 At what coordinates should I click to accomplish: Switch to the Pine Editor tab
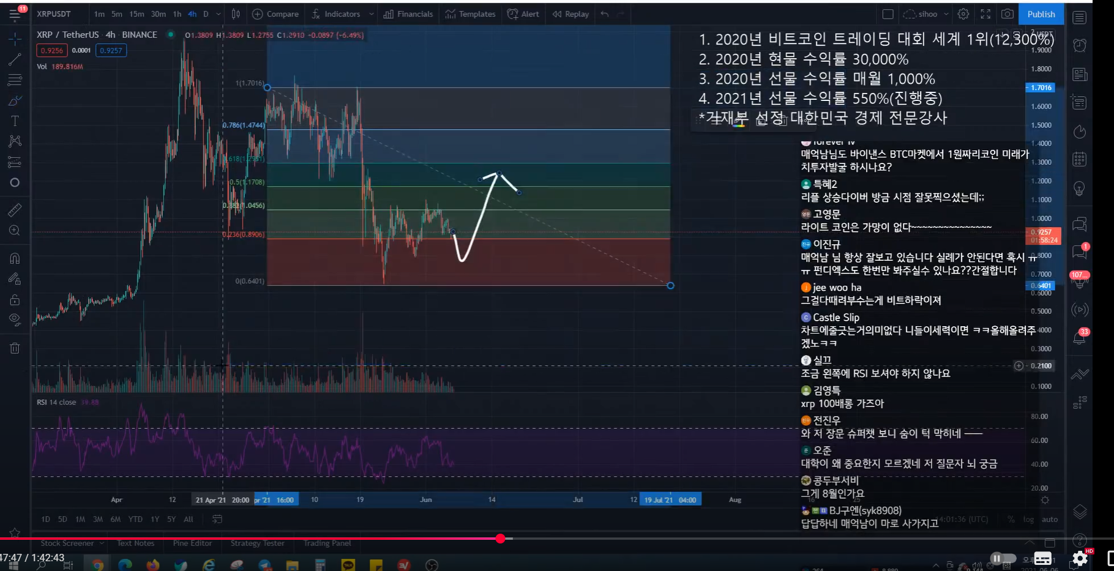coord(192,543)
